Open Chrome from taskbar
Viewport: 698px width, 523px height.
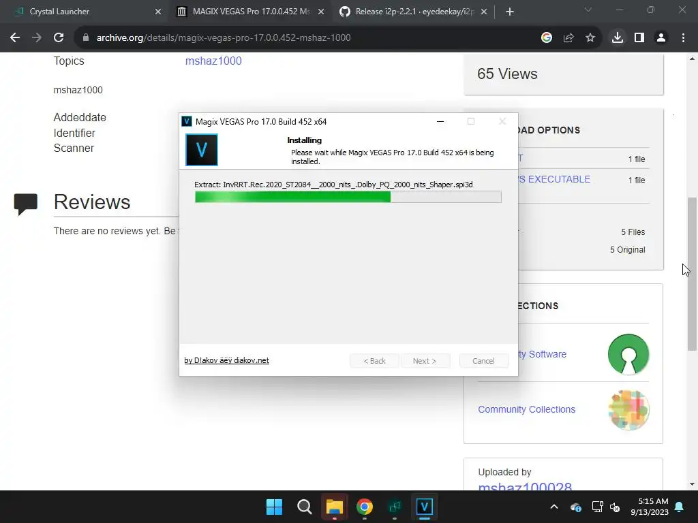365,507
